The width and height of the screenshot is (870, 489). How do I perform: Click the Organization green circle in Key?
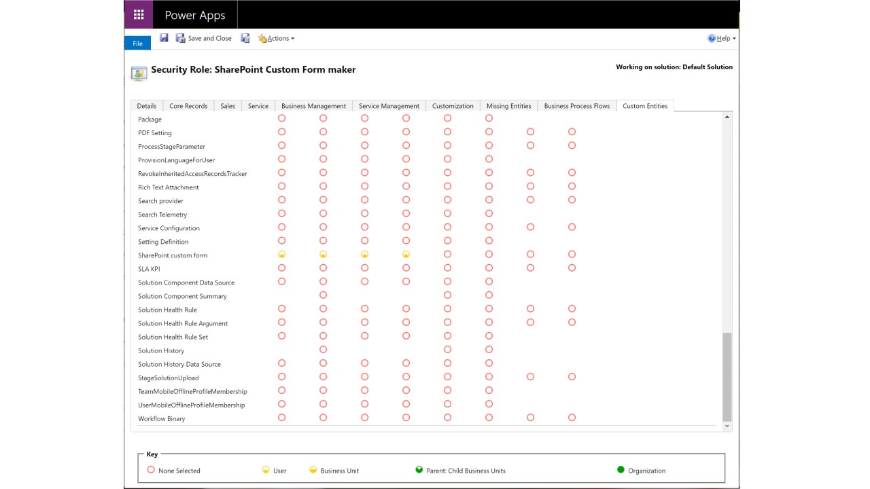pos(621,470)
